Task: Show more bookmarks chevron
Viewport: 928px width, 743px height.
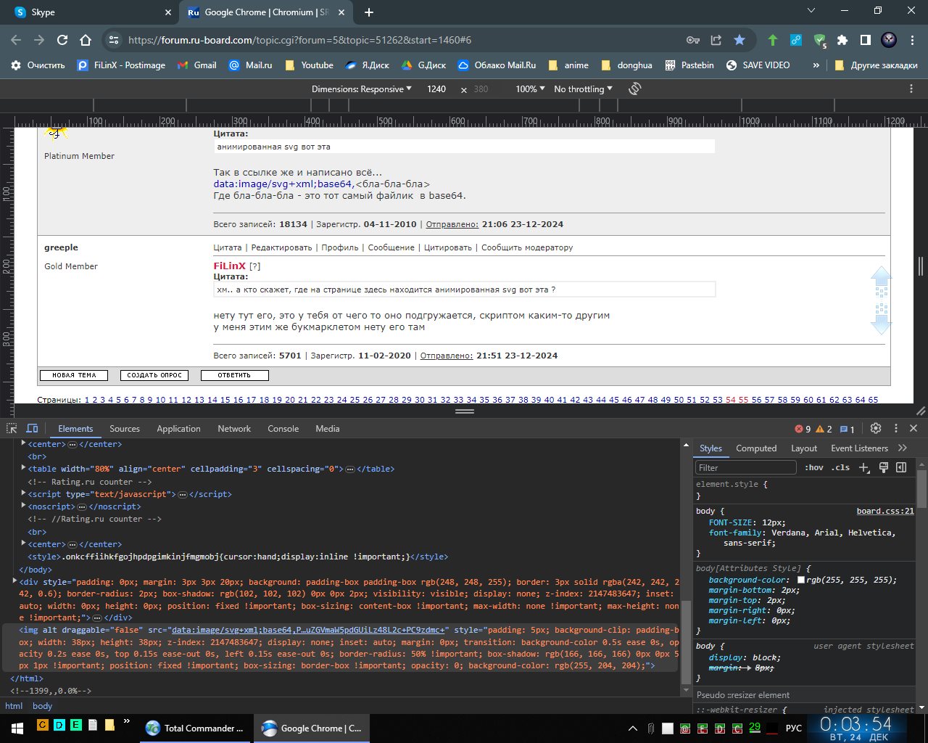Action: [x=816, y=65]
